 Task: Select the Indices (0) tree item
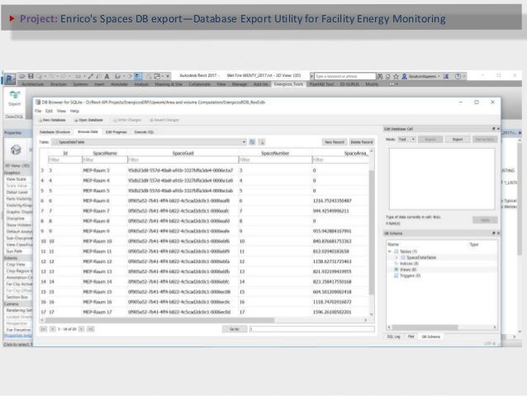coord(409,264)
